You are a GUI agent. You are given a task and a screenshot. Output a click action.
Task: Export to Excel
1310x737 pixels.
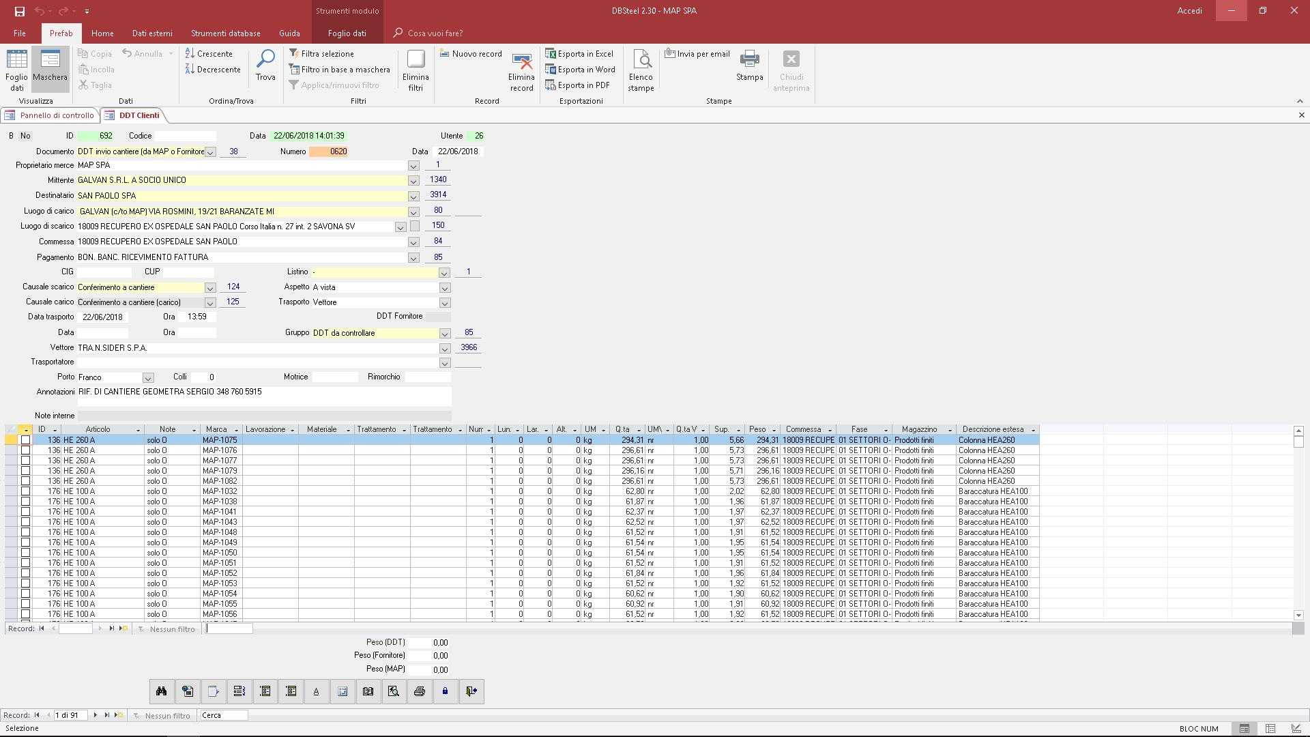579,54
